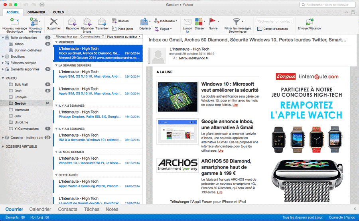Collapse the Boîte de réception tree
This screenshot has height=221, width=359.
pyautogui.click(x=3, y=37)
